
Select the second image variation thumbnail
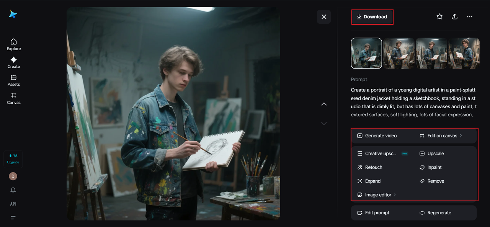click(399, 53)
